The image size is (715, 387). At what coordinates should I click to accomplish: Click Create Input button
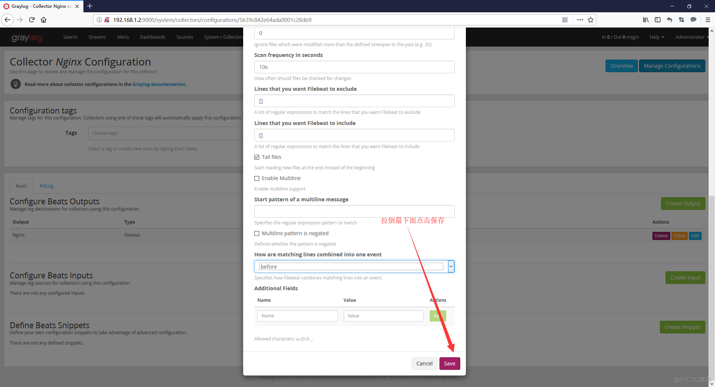pos(685,278)
